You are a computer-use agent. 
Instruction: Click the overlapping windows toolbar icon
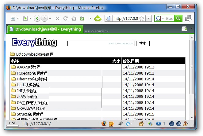click(x=188, y=18)
